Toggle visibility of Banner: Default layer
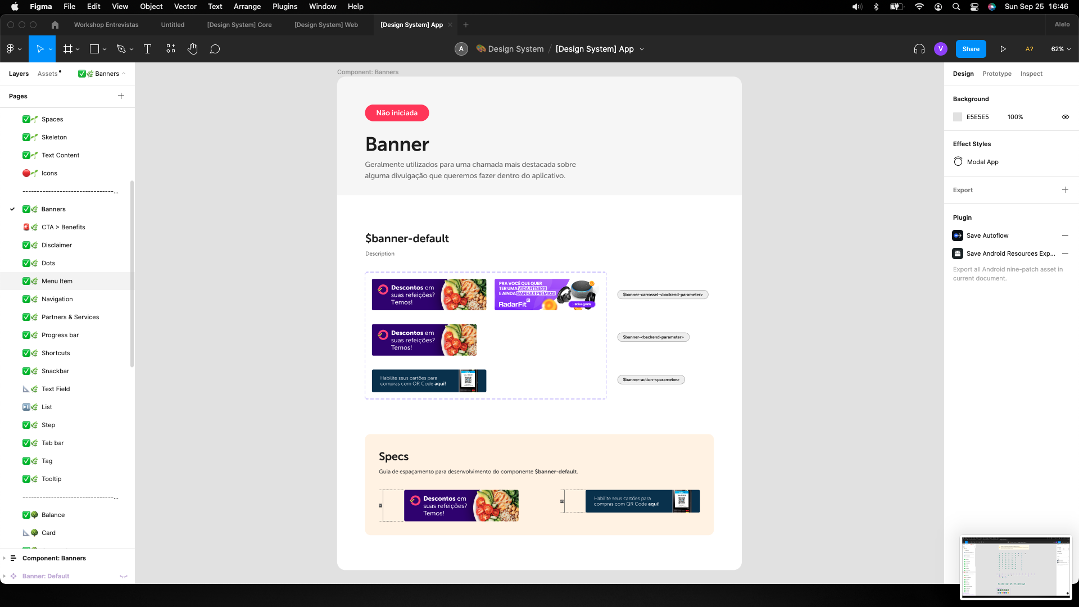This screenshot has width=1079, height=607. point(124,576)
